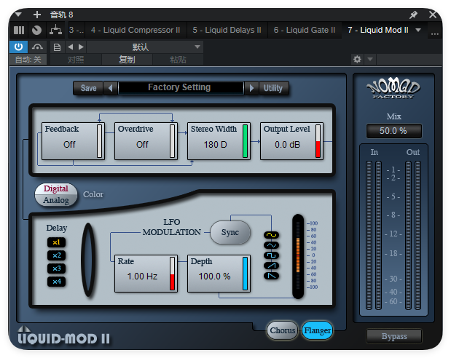
Task: Add an insert with the plus icon
Action: [x=37, y=15]
